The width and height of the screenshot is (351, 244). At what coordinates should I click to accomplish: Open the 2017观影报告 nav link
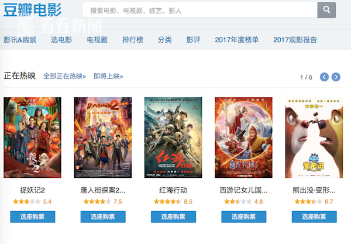[295, 40]
